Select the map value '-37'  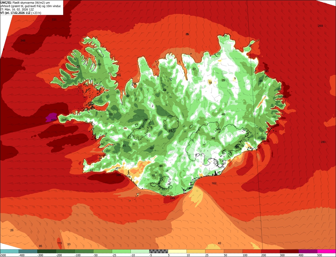click(x=194, y=69)
